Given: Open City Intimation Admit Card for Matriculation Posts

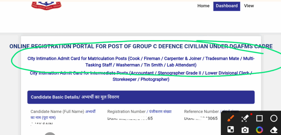Looking at the screenshot, I should click(x=141, y=62).
